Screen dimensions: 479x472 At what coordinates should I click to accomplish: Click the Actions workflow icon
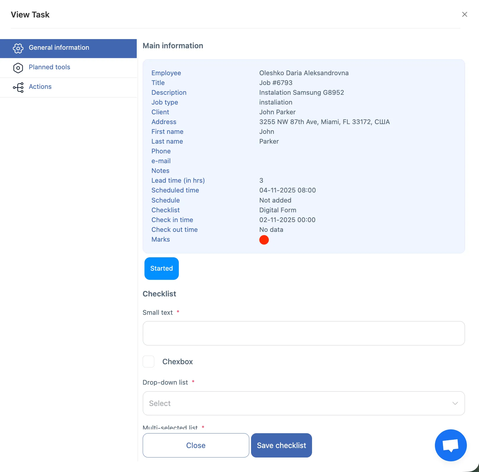click(18, 87)
